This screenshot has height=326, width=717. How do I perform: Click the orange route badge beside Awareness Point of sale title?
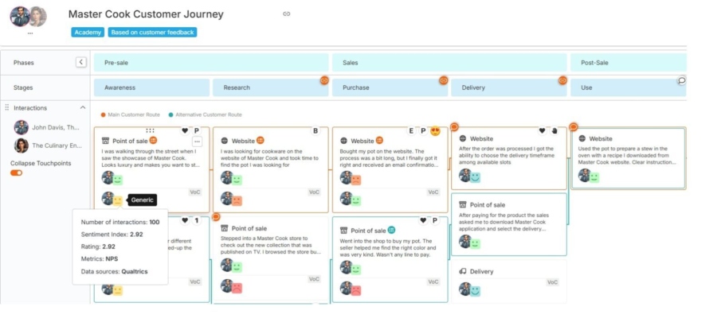pos(154,141)
